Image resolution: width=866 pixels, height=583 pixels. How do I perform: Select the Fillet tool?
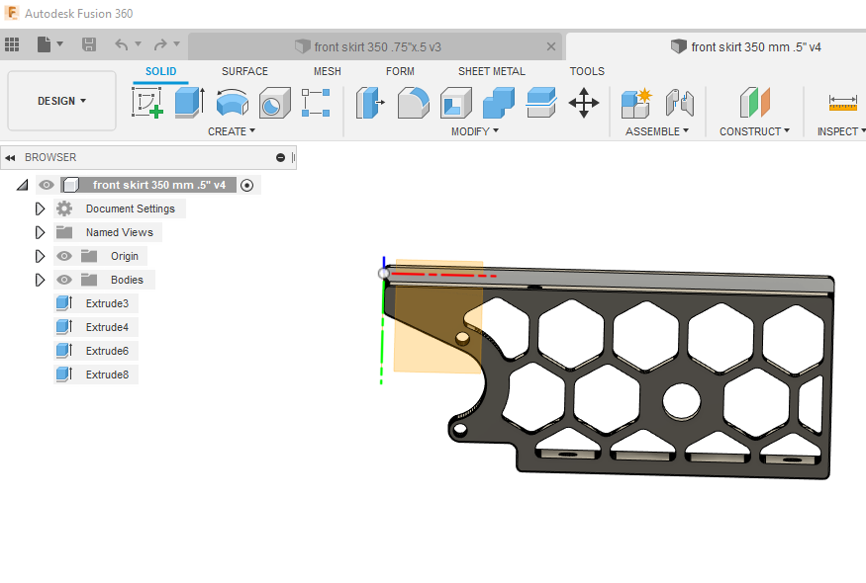[x=413, y=103]
